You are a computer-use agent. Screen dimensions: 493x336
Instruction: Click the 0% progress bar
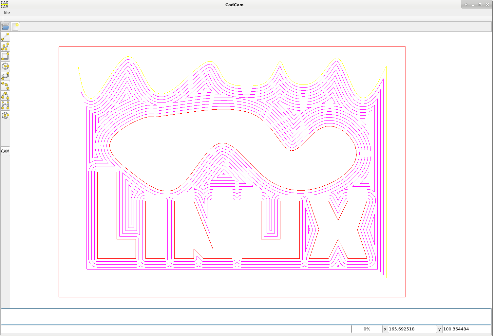(367, 329)
